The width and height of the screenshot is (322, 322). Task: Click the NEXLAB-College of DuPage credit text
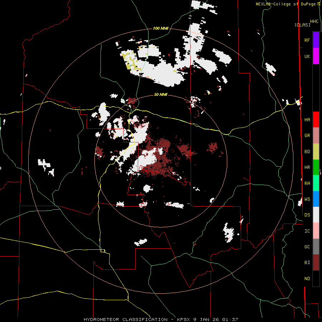286,4
